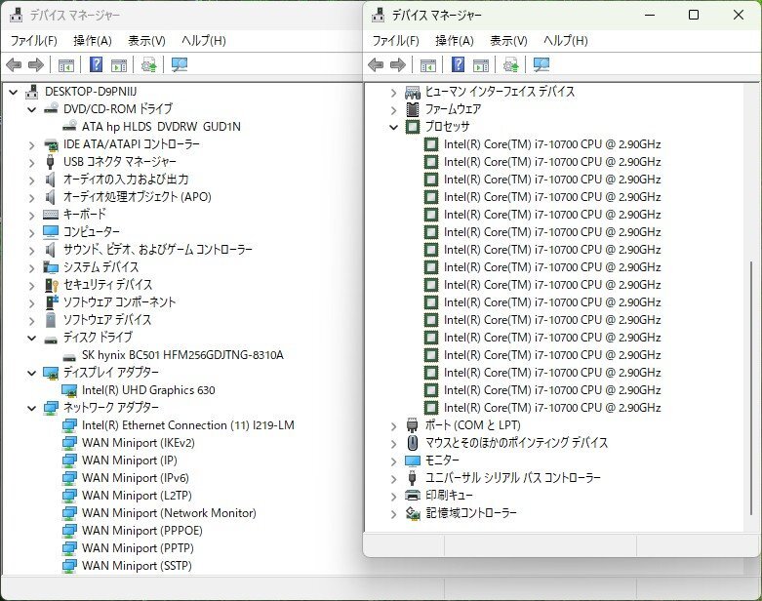Image resolution: width=762 pixels, height=601 pixels.
Task: Click scan hardware monitor icon in left window
Action: pos(180,64)
